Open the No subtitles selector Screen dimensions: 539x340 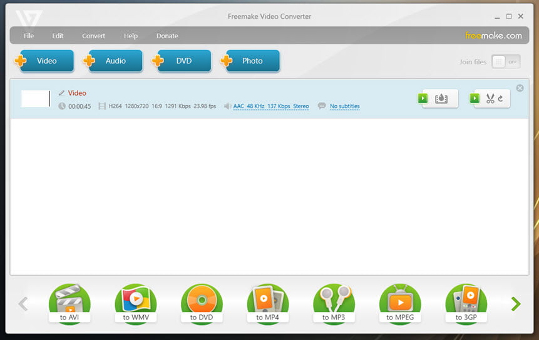(x=345, y=106)
